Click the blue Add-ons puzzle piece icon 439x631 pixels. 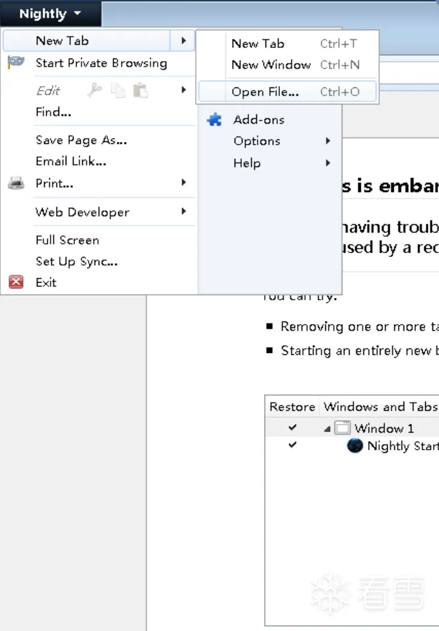pos(214,120)
